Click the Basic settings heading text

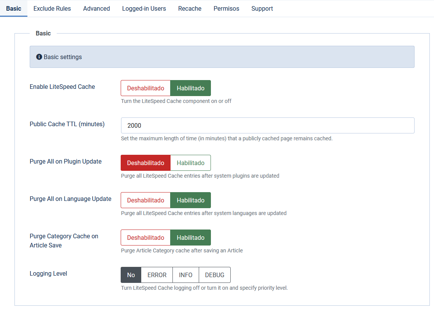63,57
